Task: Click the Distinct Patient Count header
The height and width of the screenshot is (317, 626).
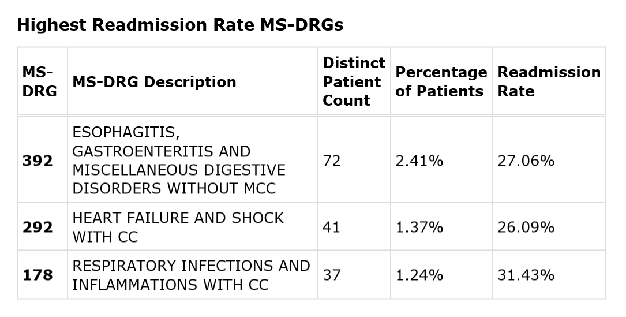Action: click(x=353, y=81)
